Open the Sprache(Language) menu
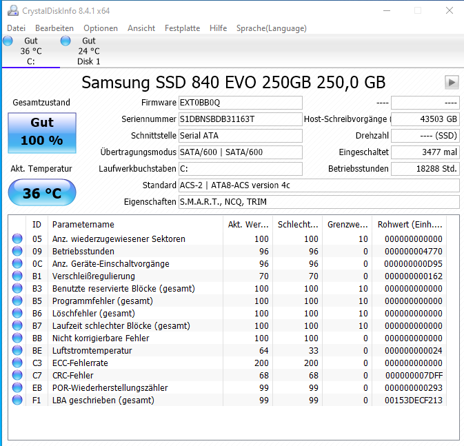Image resolution: width=464 pixels, height=446 pixels. pyautogui.click(x=272, y=28)
